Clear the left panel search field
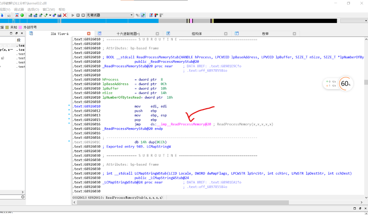The width and height of the screenshot is (368, 215). (23, 197)
